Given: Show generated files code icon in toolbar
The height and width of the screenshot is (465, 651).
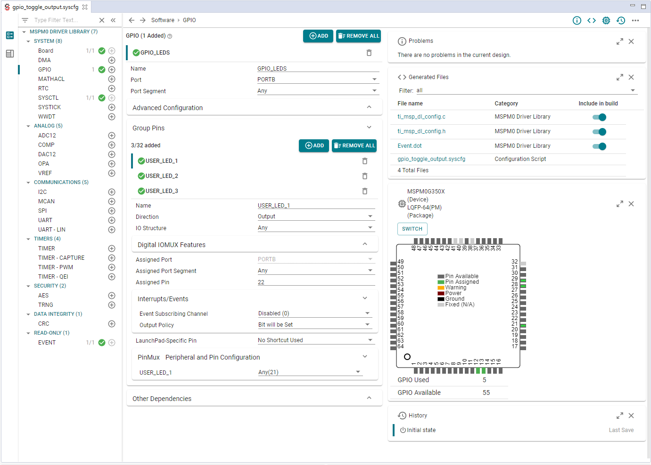Looking at the screenshot, I should (x=592, y=20).
